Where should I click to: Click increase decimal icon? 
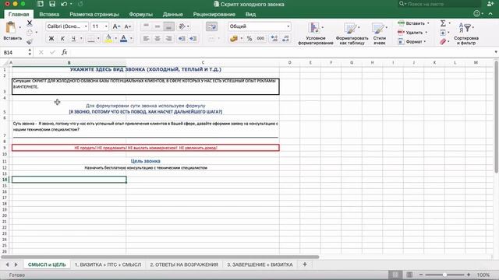(274, 39)
